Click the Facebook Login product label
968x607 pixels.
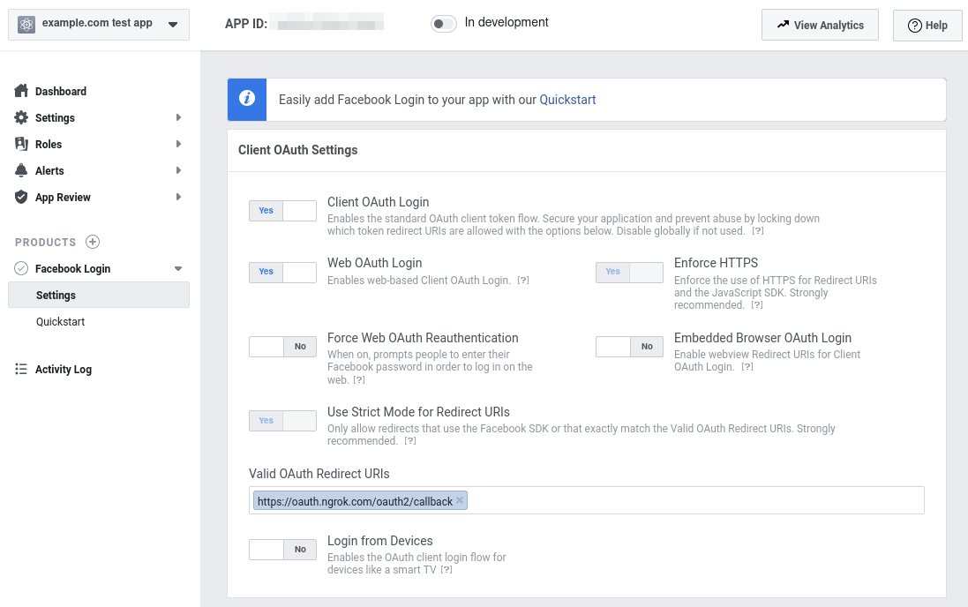tap(73, 268)
